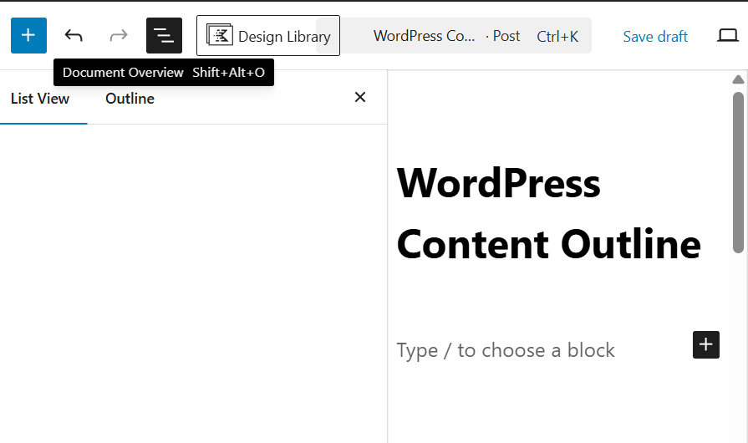This screenshot has height=443, width=748.
Task: Click the post title WordPress Content Outline
Action: click(x=548, y=214)
